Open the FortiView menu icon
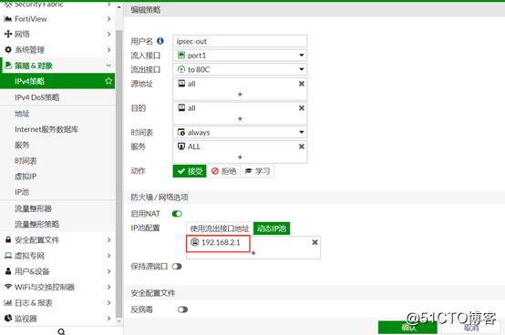Viewport: 505px width, 335px height. [8, 19]
